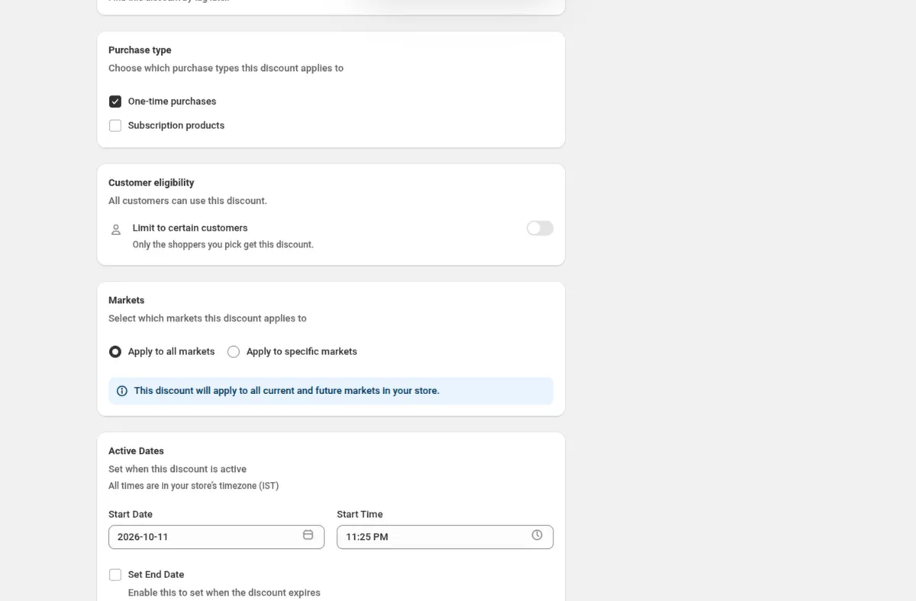Click the Apply to specific markets label
Screen dimensions: 916x601
302,352
